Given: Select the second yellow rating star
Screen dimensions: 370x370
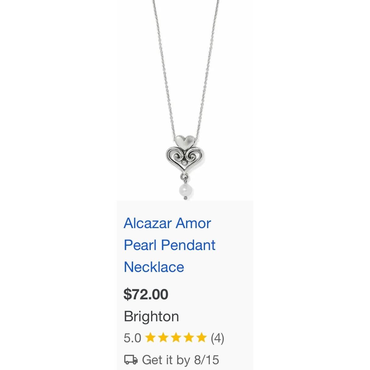Looking at the screenshot, I should tap(163, 338).
